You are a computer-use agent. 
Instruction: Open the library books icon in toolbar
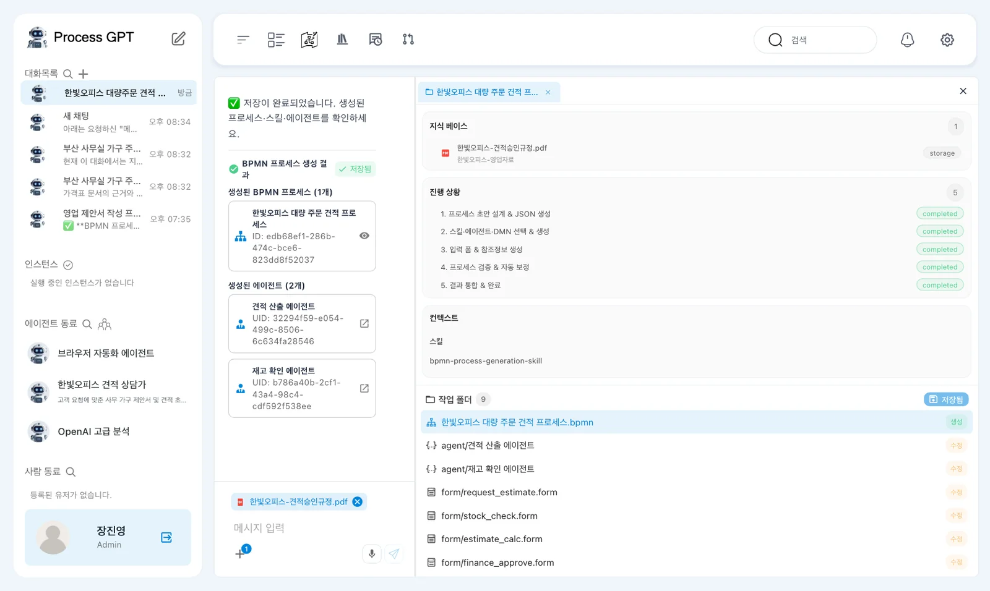(342, 40)
